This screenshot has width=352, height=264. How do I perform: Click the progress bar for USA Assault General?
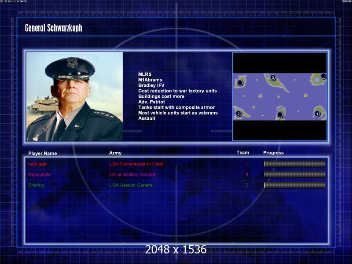[x=294, y=185]
